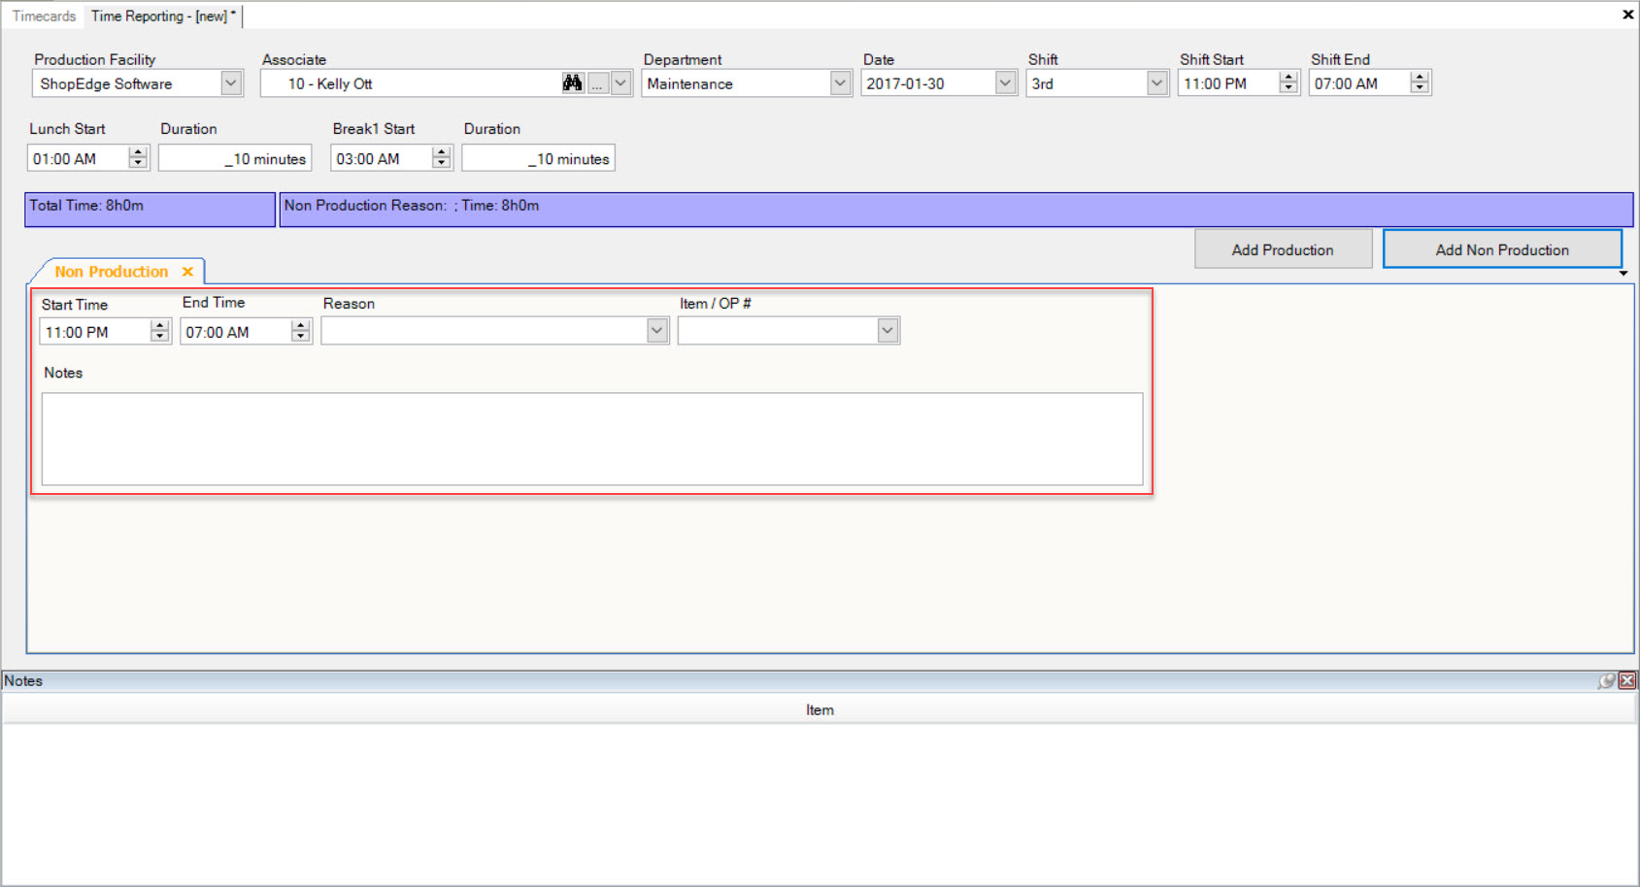Adjust the Lunch Start time spinner
1640x887 pixels.
138,158
